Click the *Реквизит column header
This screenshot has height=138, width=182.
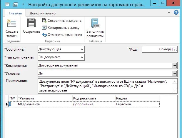pos(45,98)
